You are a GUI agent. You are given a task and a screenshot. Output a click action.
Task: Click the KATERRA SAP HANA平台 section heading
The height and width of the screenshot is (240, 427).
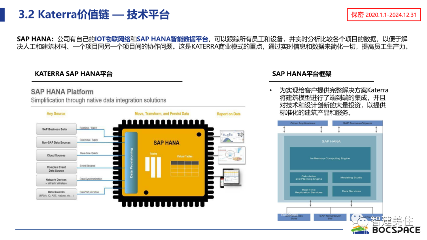coord(74,74)
